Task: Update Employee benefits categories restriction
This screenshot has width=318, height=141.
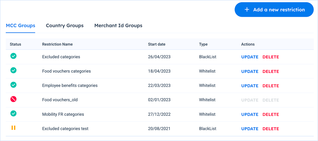Action: (250, 86)
